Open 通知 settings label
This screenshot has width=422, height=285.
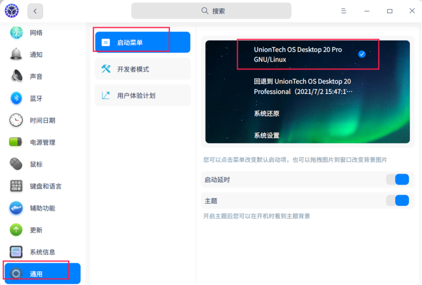[x=36, y=54]
